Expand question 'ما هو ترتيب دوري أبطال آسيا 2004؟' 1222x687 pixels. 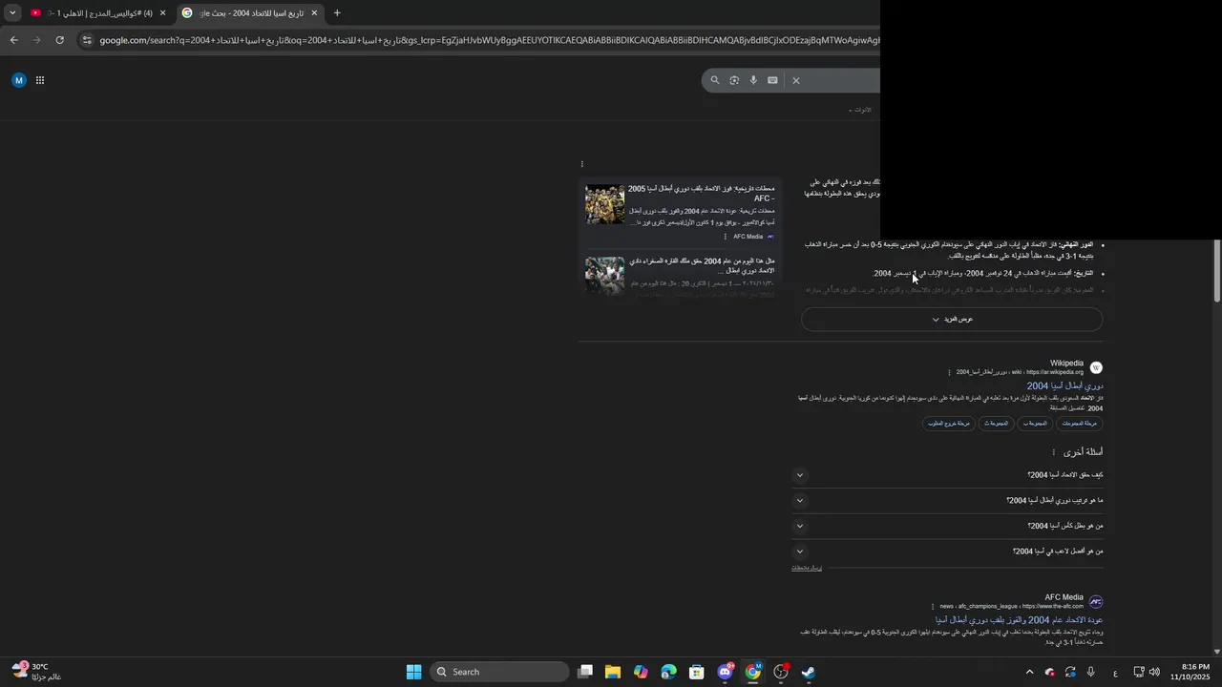947,500
